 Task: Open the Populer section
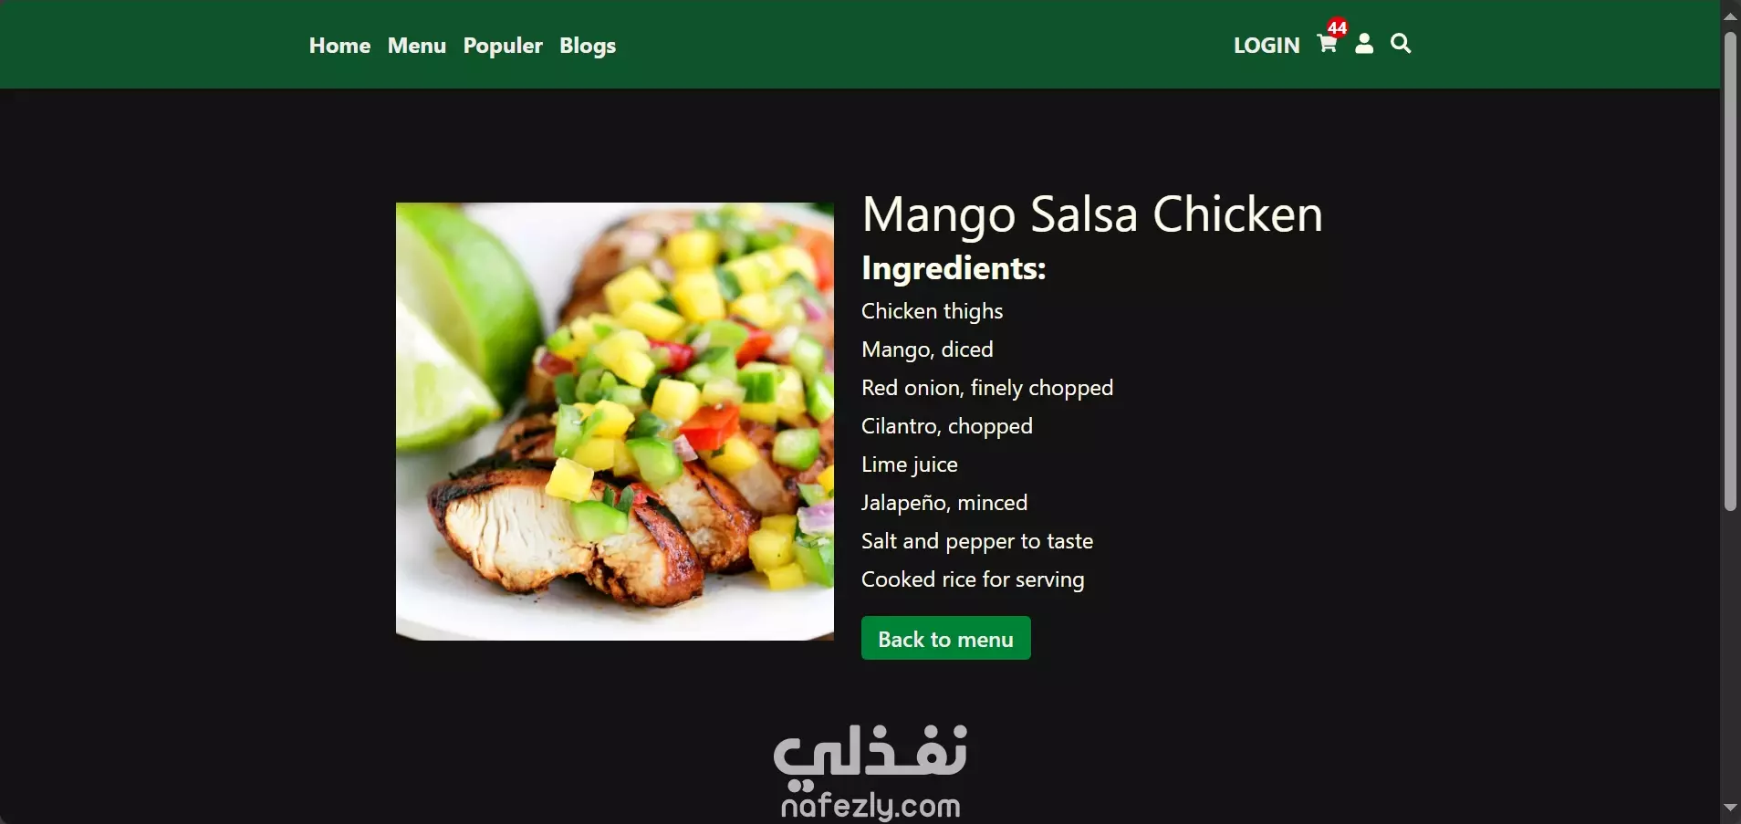click(x=503, y=46)
